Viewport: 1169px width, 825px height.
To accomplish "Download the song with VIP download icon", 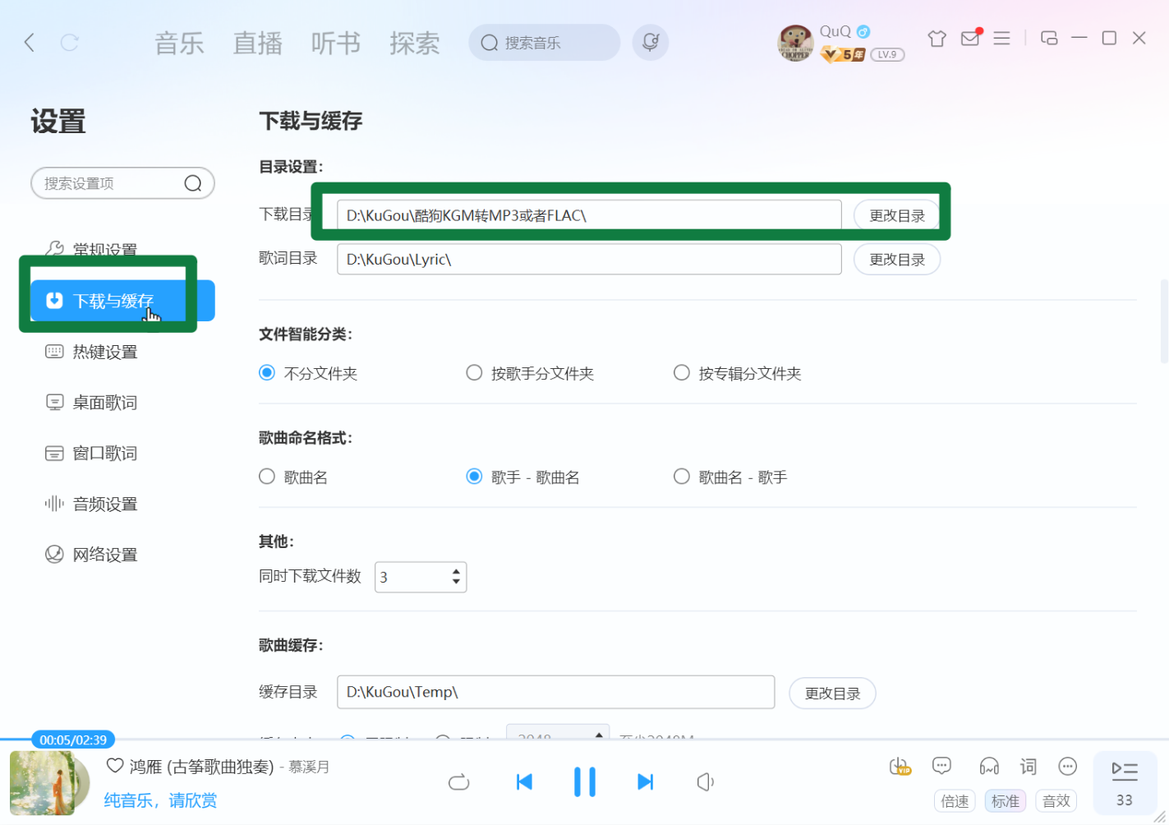I will [900, 767].
